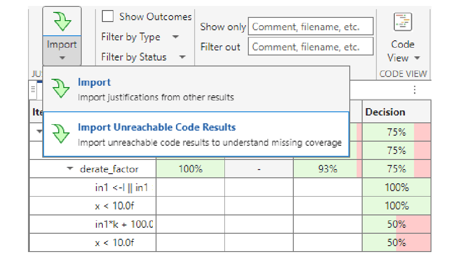This screenshot has width=459, height=258.
Task: Open the Import button dropdown arrow
Action: pyautogui.click(x=62, y=58)
